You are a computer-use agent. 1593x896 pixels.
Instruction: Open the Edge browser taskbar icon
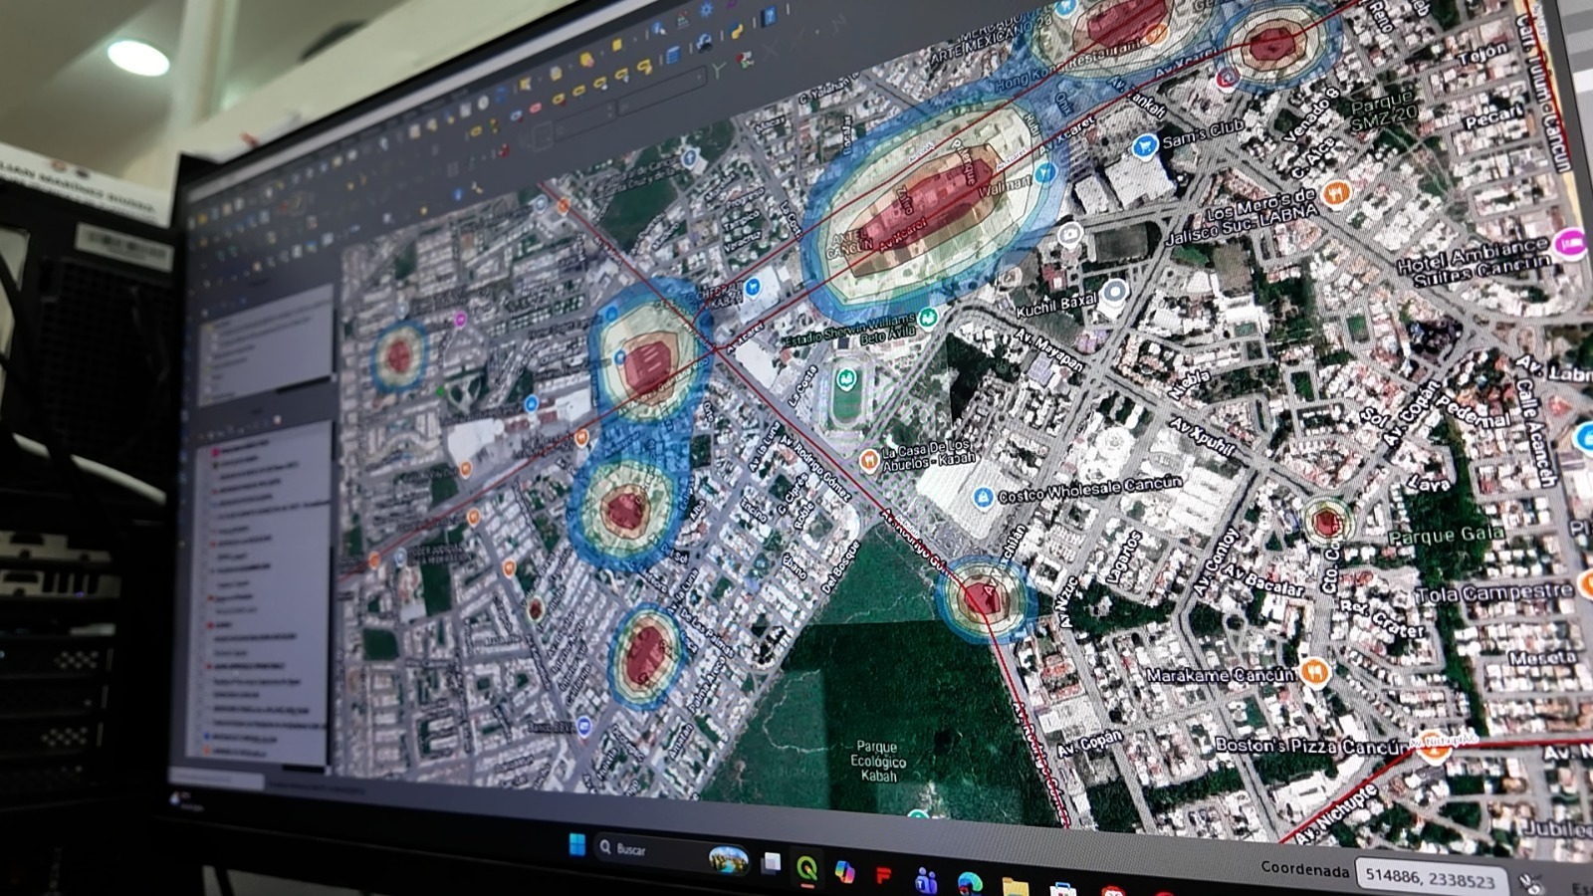tap(970, 884)
